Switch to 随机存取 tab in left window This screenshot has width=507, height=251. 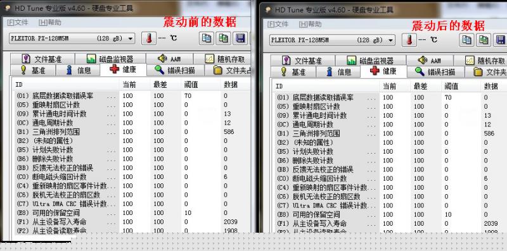pyautogui.click(x=222, y=59)
